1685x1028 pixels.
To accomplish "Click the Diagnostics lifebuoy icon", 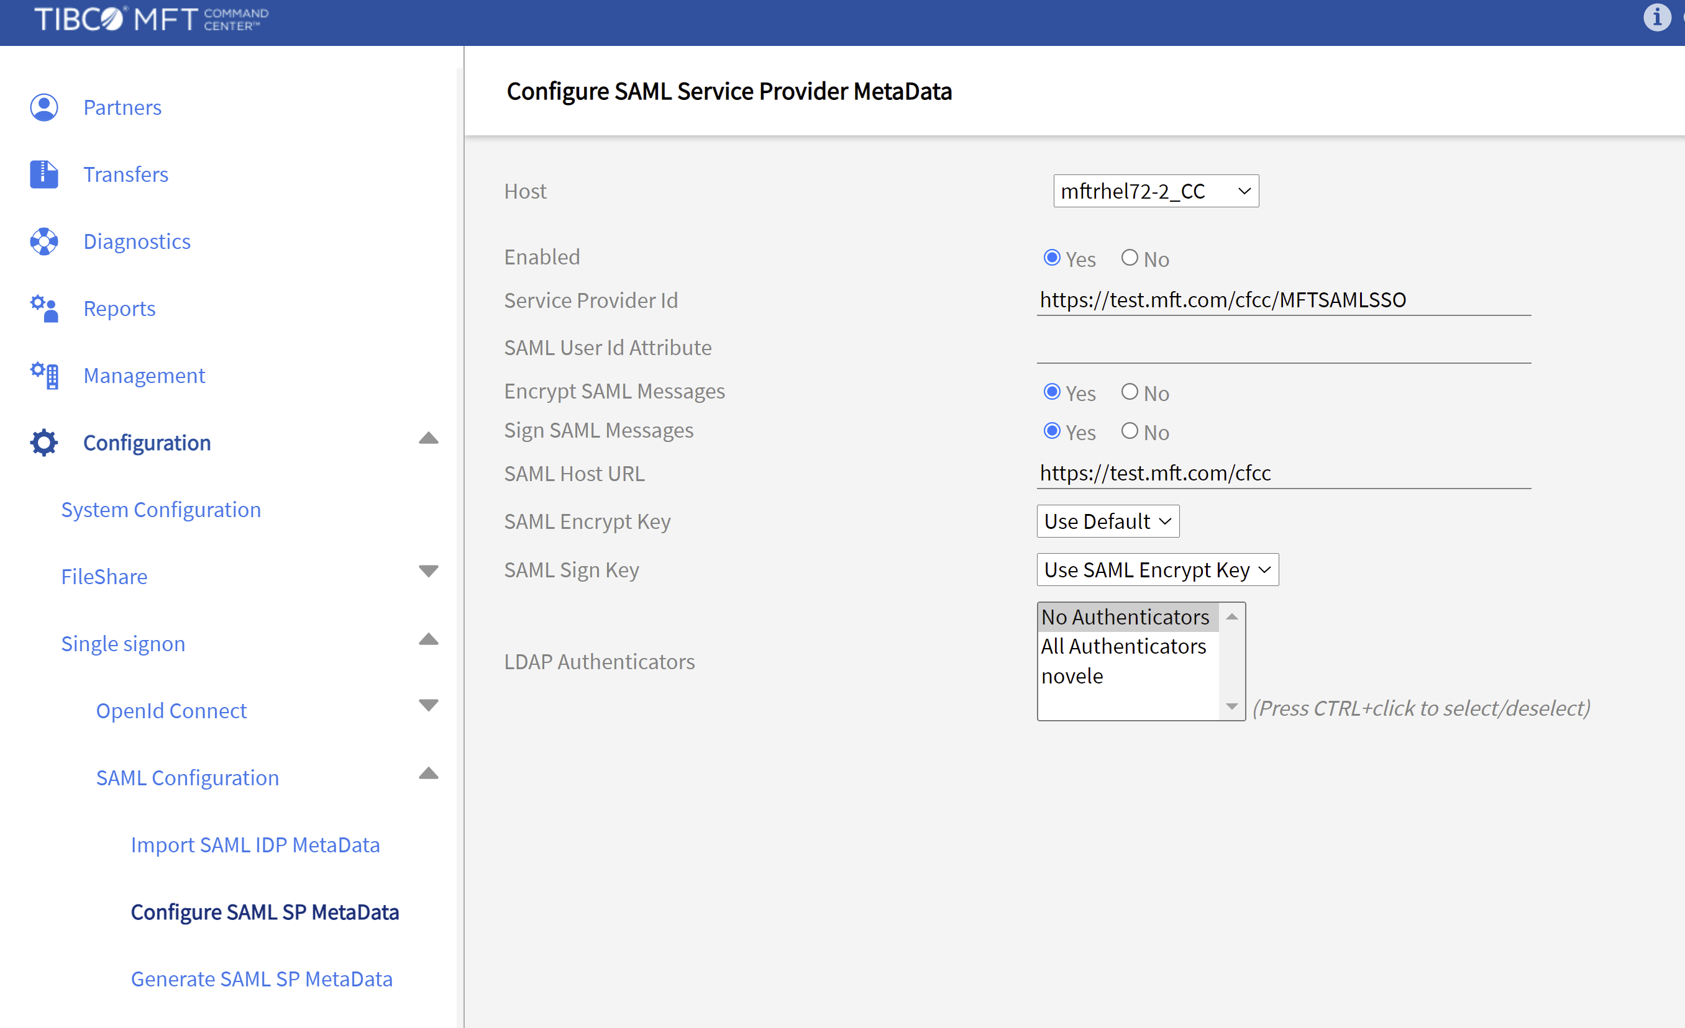I will [x=43, y=241].
